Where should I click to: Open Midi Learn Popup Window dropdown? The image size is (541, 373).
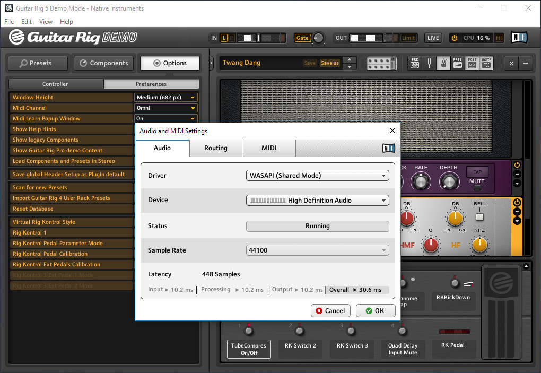click(x=166, y=118)
